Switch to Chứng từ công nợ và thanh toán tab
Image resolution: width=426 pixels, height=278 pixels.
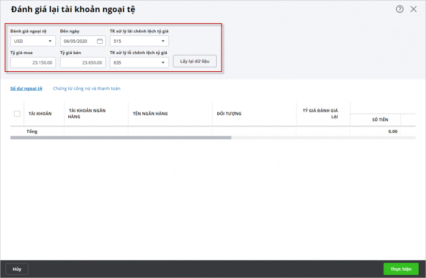(x=86, y=88)
